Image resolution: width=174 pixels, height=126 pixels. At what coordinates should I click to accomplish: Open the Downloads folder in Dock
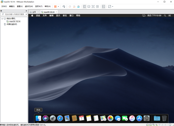pyautogui.click(x=157, y=118)
